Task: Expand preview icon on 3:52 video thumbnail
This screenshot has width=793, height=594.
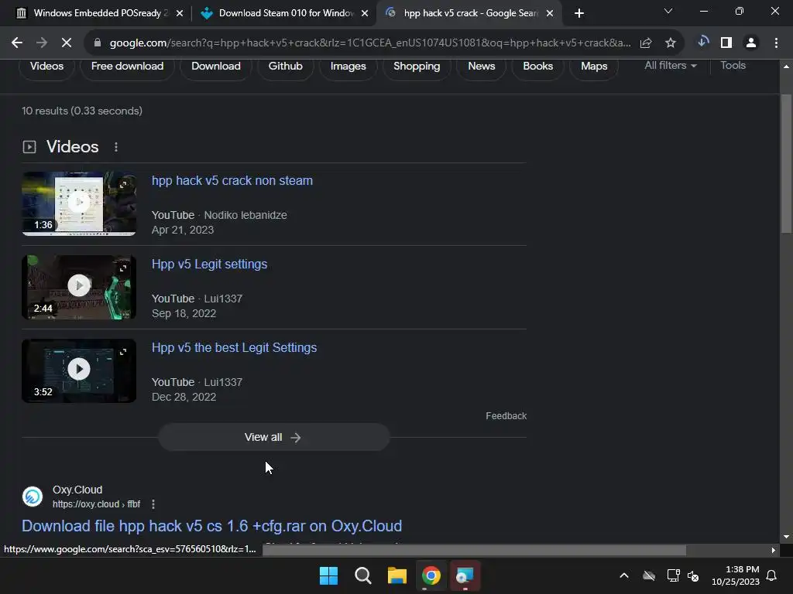Action: coord(123,352)
